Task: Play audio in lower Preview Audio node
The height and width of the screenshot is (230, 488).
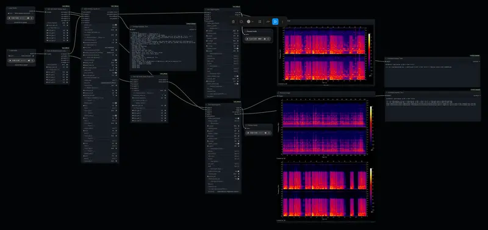Action: (248, 133)
